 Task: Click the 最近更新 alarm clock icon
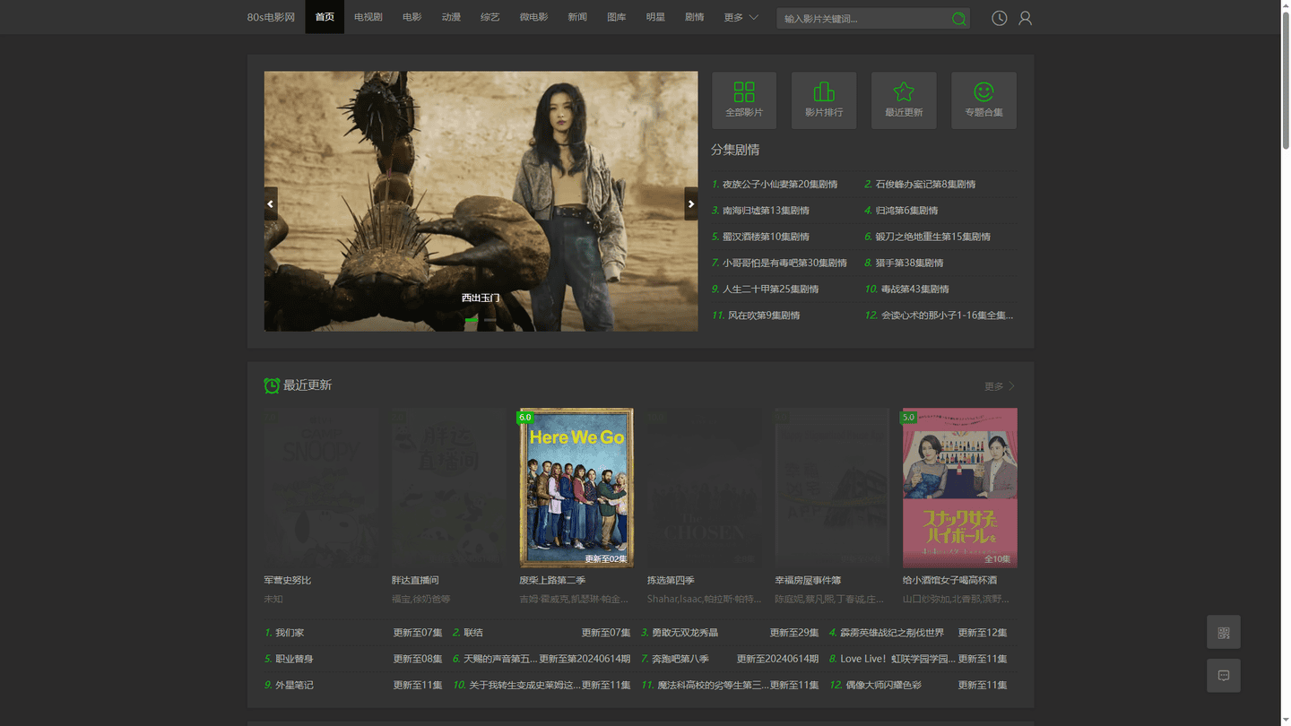pos(272,385)
